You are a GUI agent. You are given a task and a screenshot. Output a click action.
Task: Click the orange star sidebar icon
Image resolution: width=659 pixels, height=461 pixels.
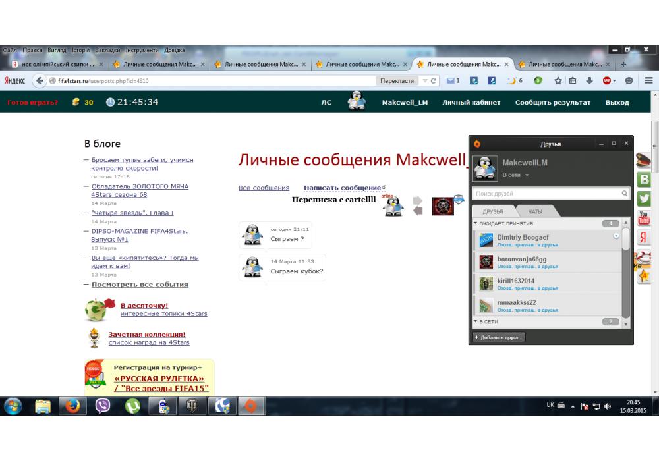pyautogui.click(x=643, y=276)
